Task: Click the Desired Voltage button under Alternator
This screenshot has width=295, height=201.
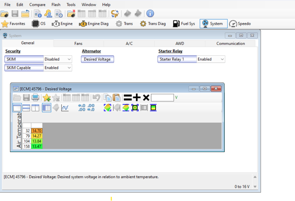Action: point(97,59)
